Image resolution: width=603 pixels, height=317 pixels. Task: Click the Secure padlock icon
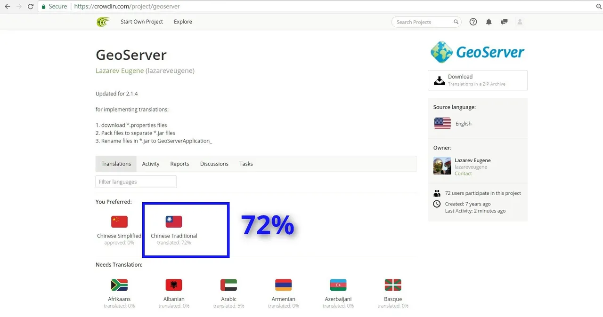tap(43, 7)
